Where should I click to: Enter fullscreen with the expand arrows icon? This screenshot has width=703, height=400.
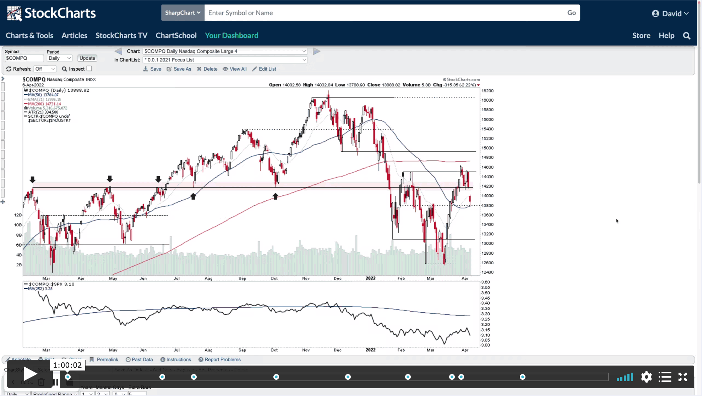(683, 377)
